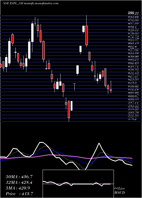Click inside the Live MACD inset chart

[78, 184]
